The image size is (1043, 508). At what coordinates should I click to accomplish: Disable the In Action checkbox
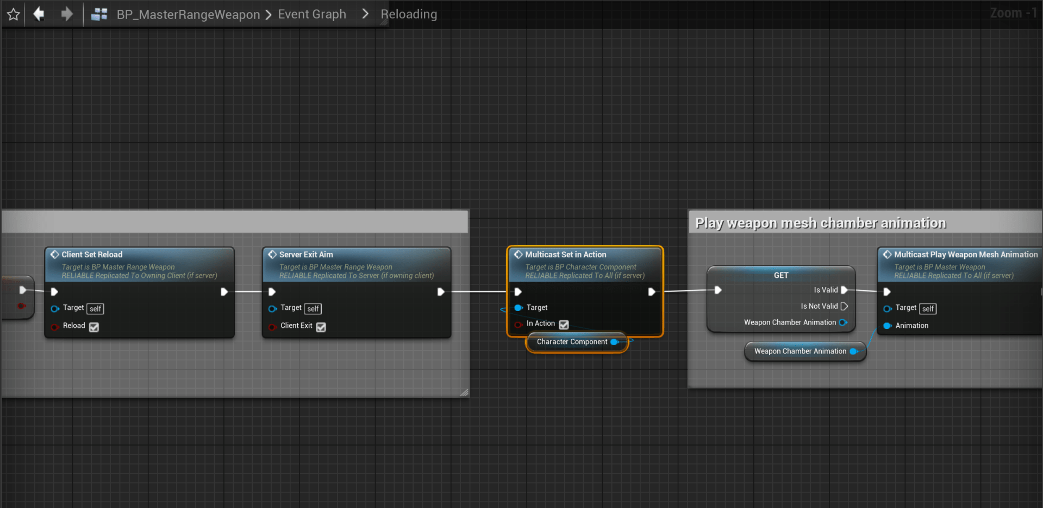click(564, 325)
